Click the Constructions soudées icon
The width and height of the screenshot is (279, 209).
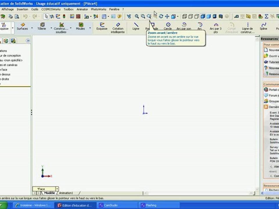coord(61,28)
